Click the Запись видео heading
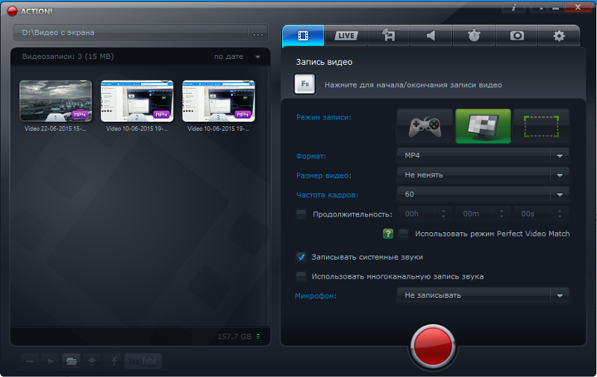The height and width of the screenshot is (377, 597). point(324,62)
